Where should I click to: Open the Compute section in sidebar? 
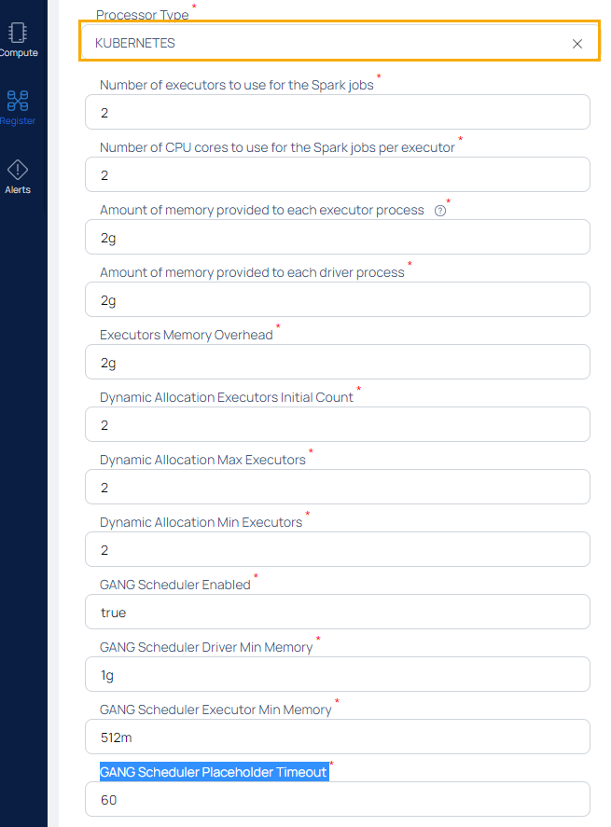pyautogui.click(x=19, y=39)
